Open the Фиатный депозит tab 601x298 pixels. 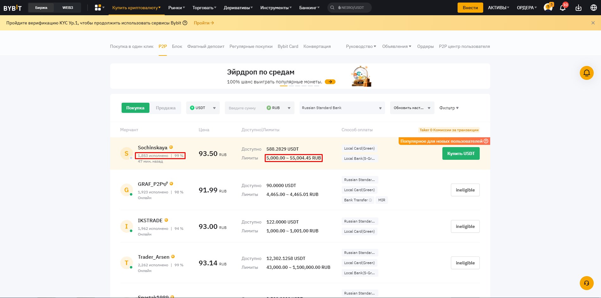(206, 46)
